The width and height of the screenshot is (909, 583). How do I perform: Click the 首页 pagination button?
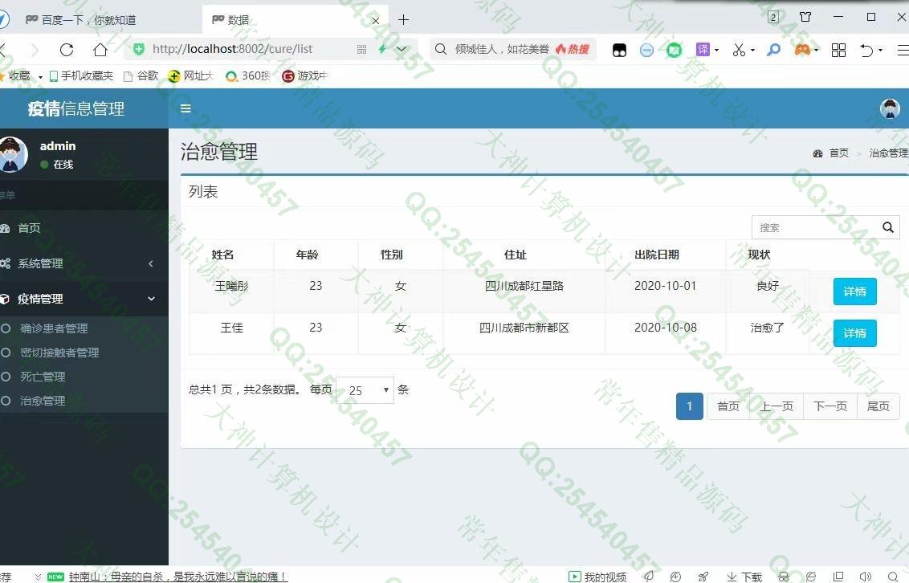(728, 406)
